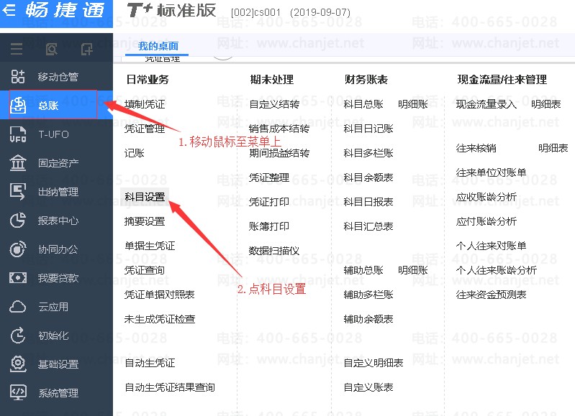Open 销售成本结转 link
Image resolution: width=575 pixels, height=416 pixels.
[279, 129]
